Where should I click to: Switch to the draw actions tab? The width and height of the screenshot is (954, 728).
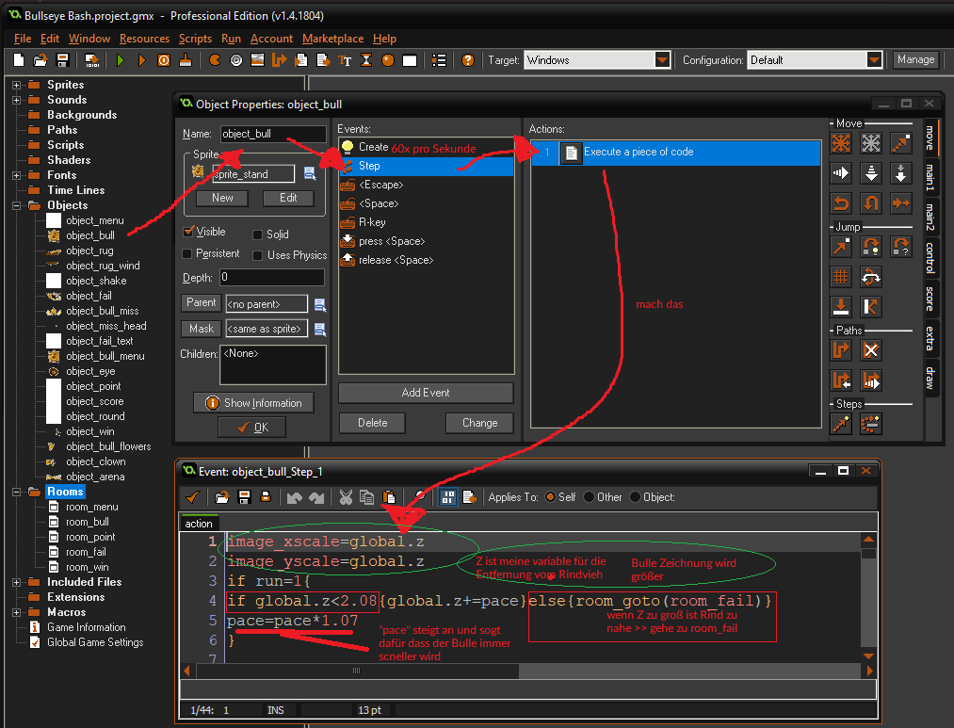tap(930, 377)
